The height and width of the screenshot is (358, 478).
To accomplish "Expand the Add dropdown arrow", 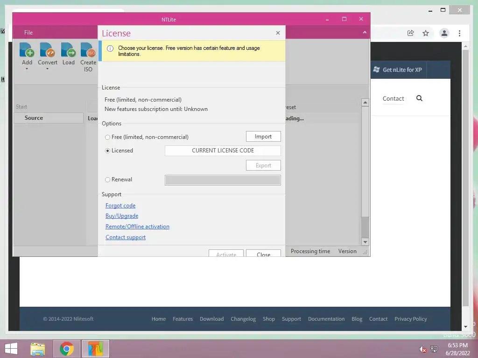I will point(27,69).
